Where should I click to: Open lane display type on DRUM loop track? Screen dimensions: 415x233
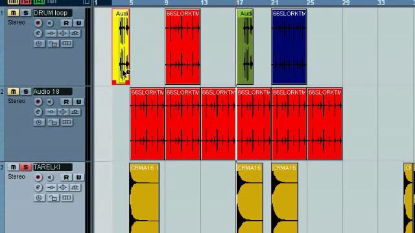tap(67, 43)
